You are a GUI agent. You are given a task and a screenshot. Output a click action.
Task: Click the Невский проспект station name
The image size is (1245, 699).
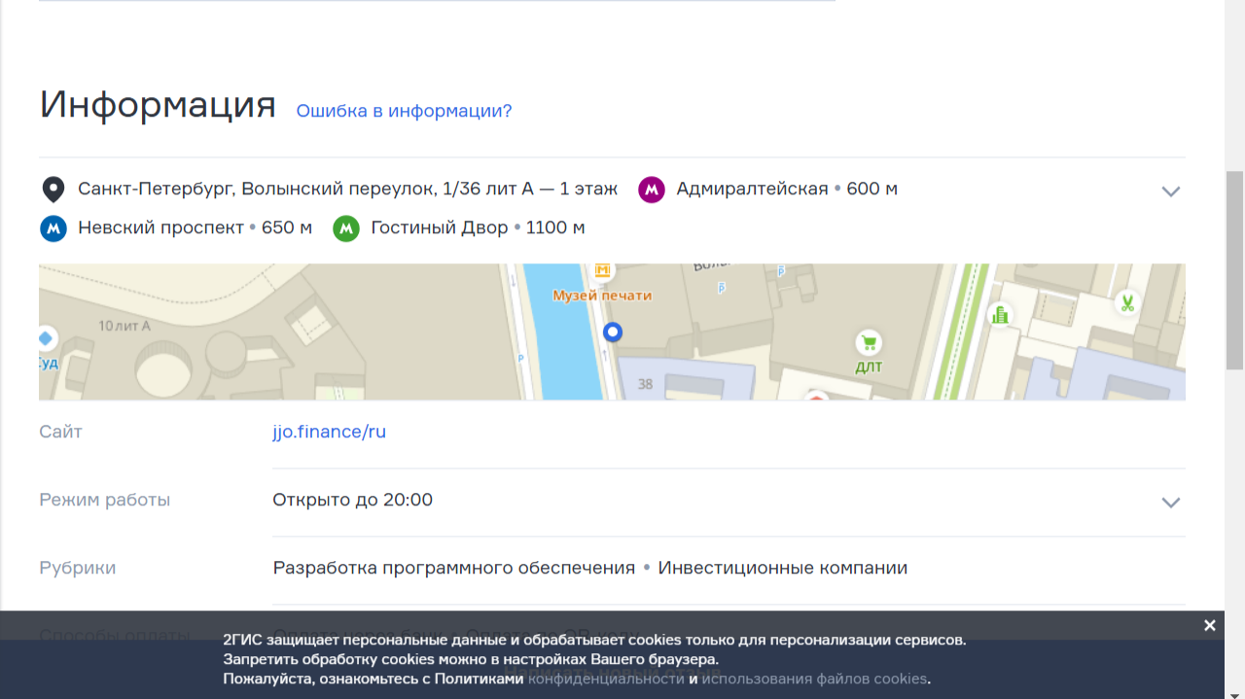[160, 227]
